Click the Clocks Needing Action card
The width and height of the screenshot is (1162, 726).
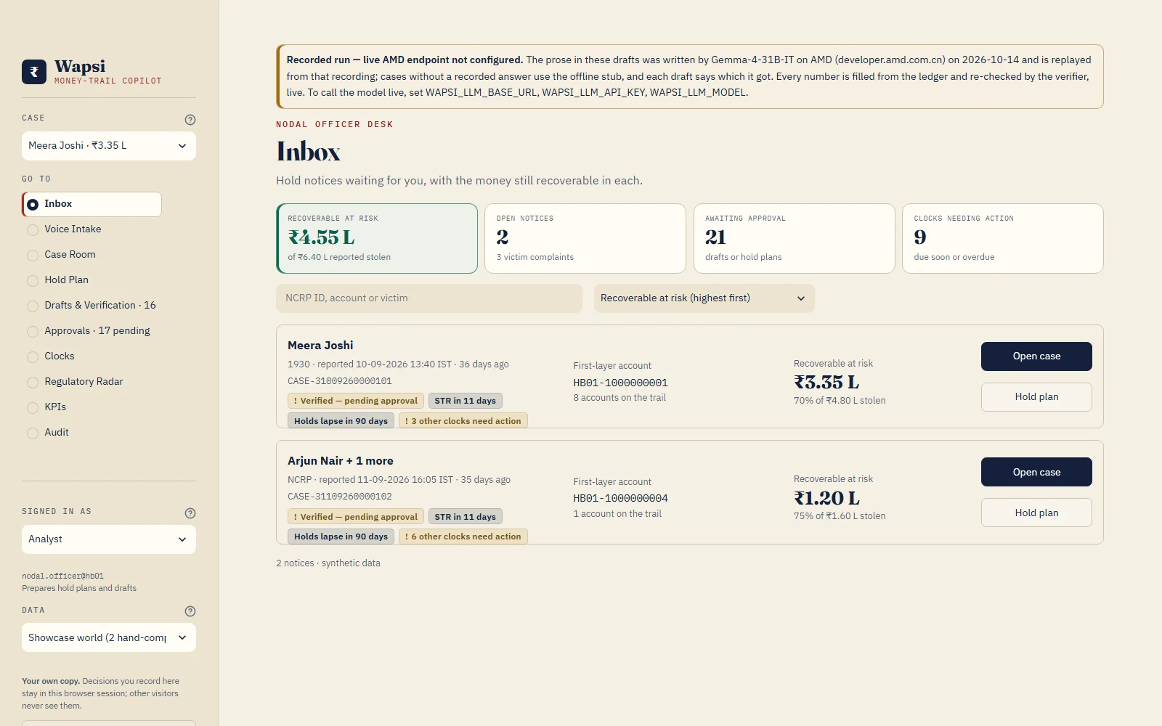click(1003, 238)
